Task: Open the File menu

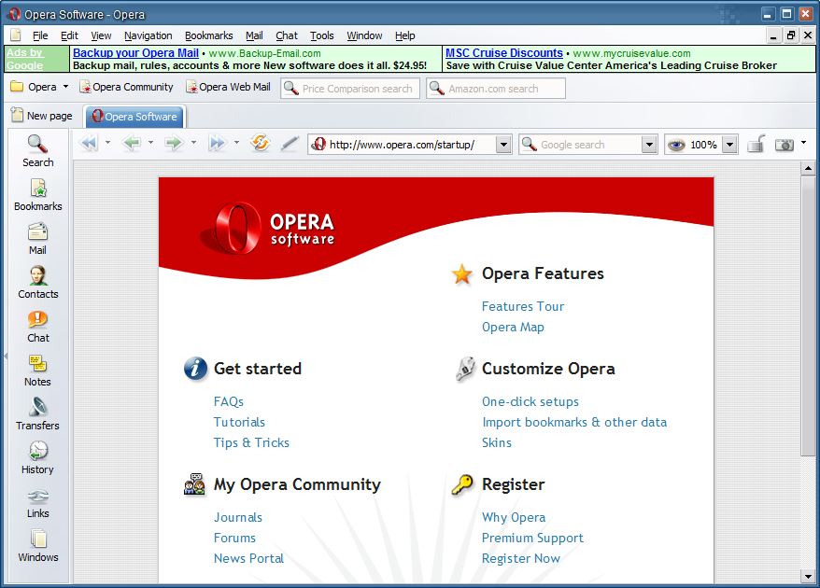Action: (40, 35)
